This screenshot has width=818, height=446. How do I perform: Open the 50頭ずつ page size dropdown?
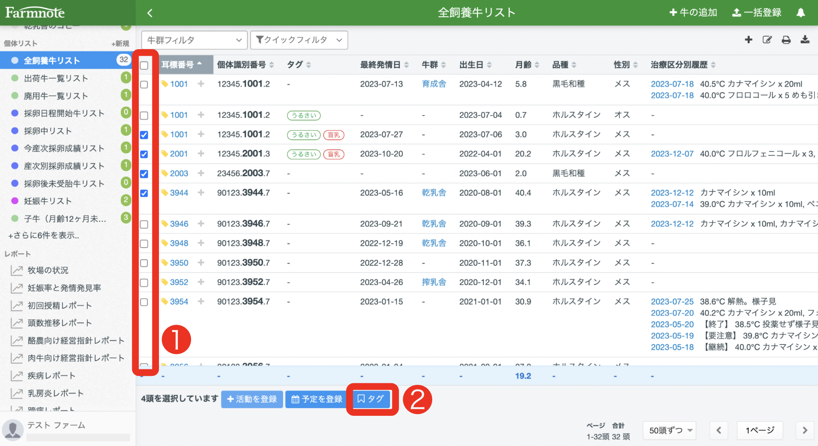pyautogui.click(x=669, y=430)
